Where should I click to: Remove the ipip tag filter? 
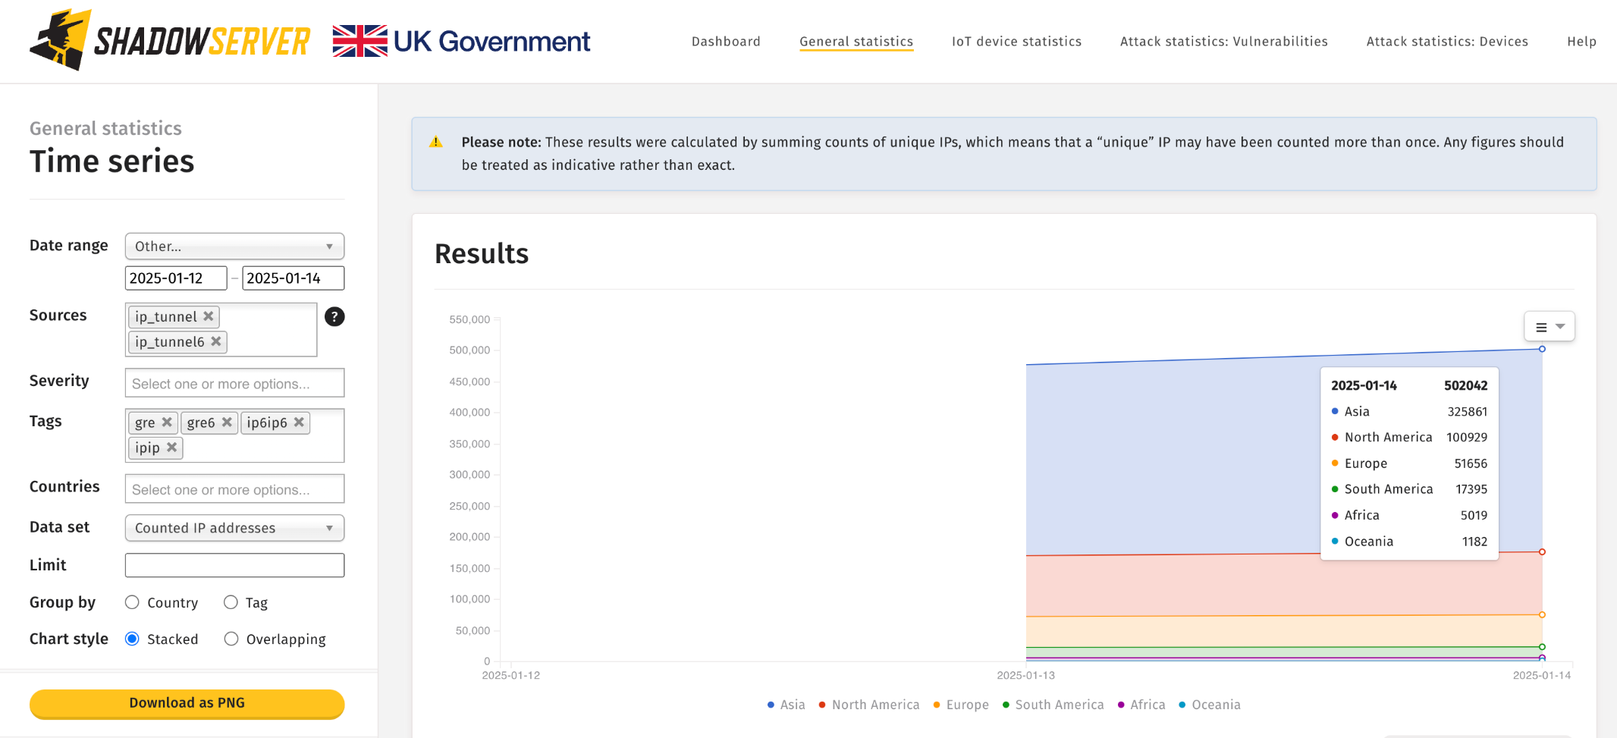[x=173, y=448]
